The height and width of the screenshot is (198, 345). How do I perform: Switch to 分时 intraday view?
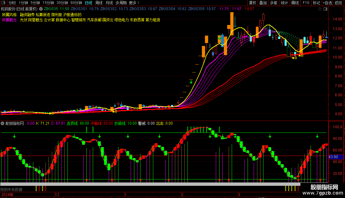click(12, 3)
